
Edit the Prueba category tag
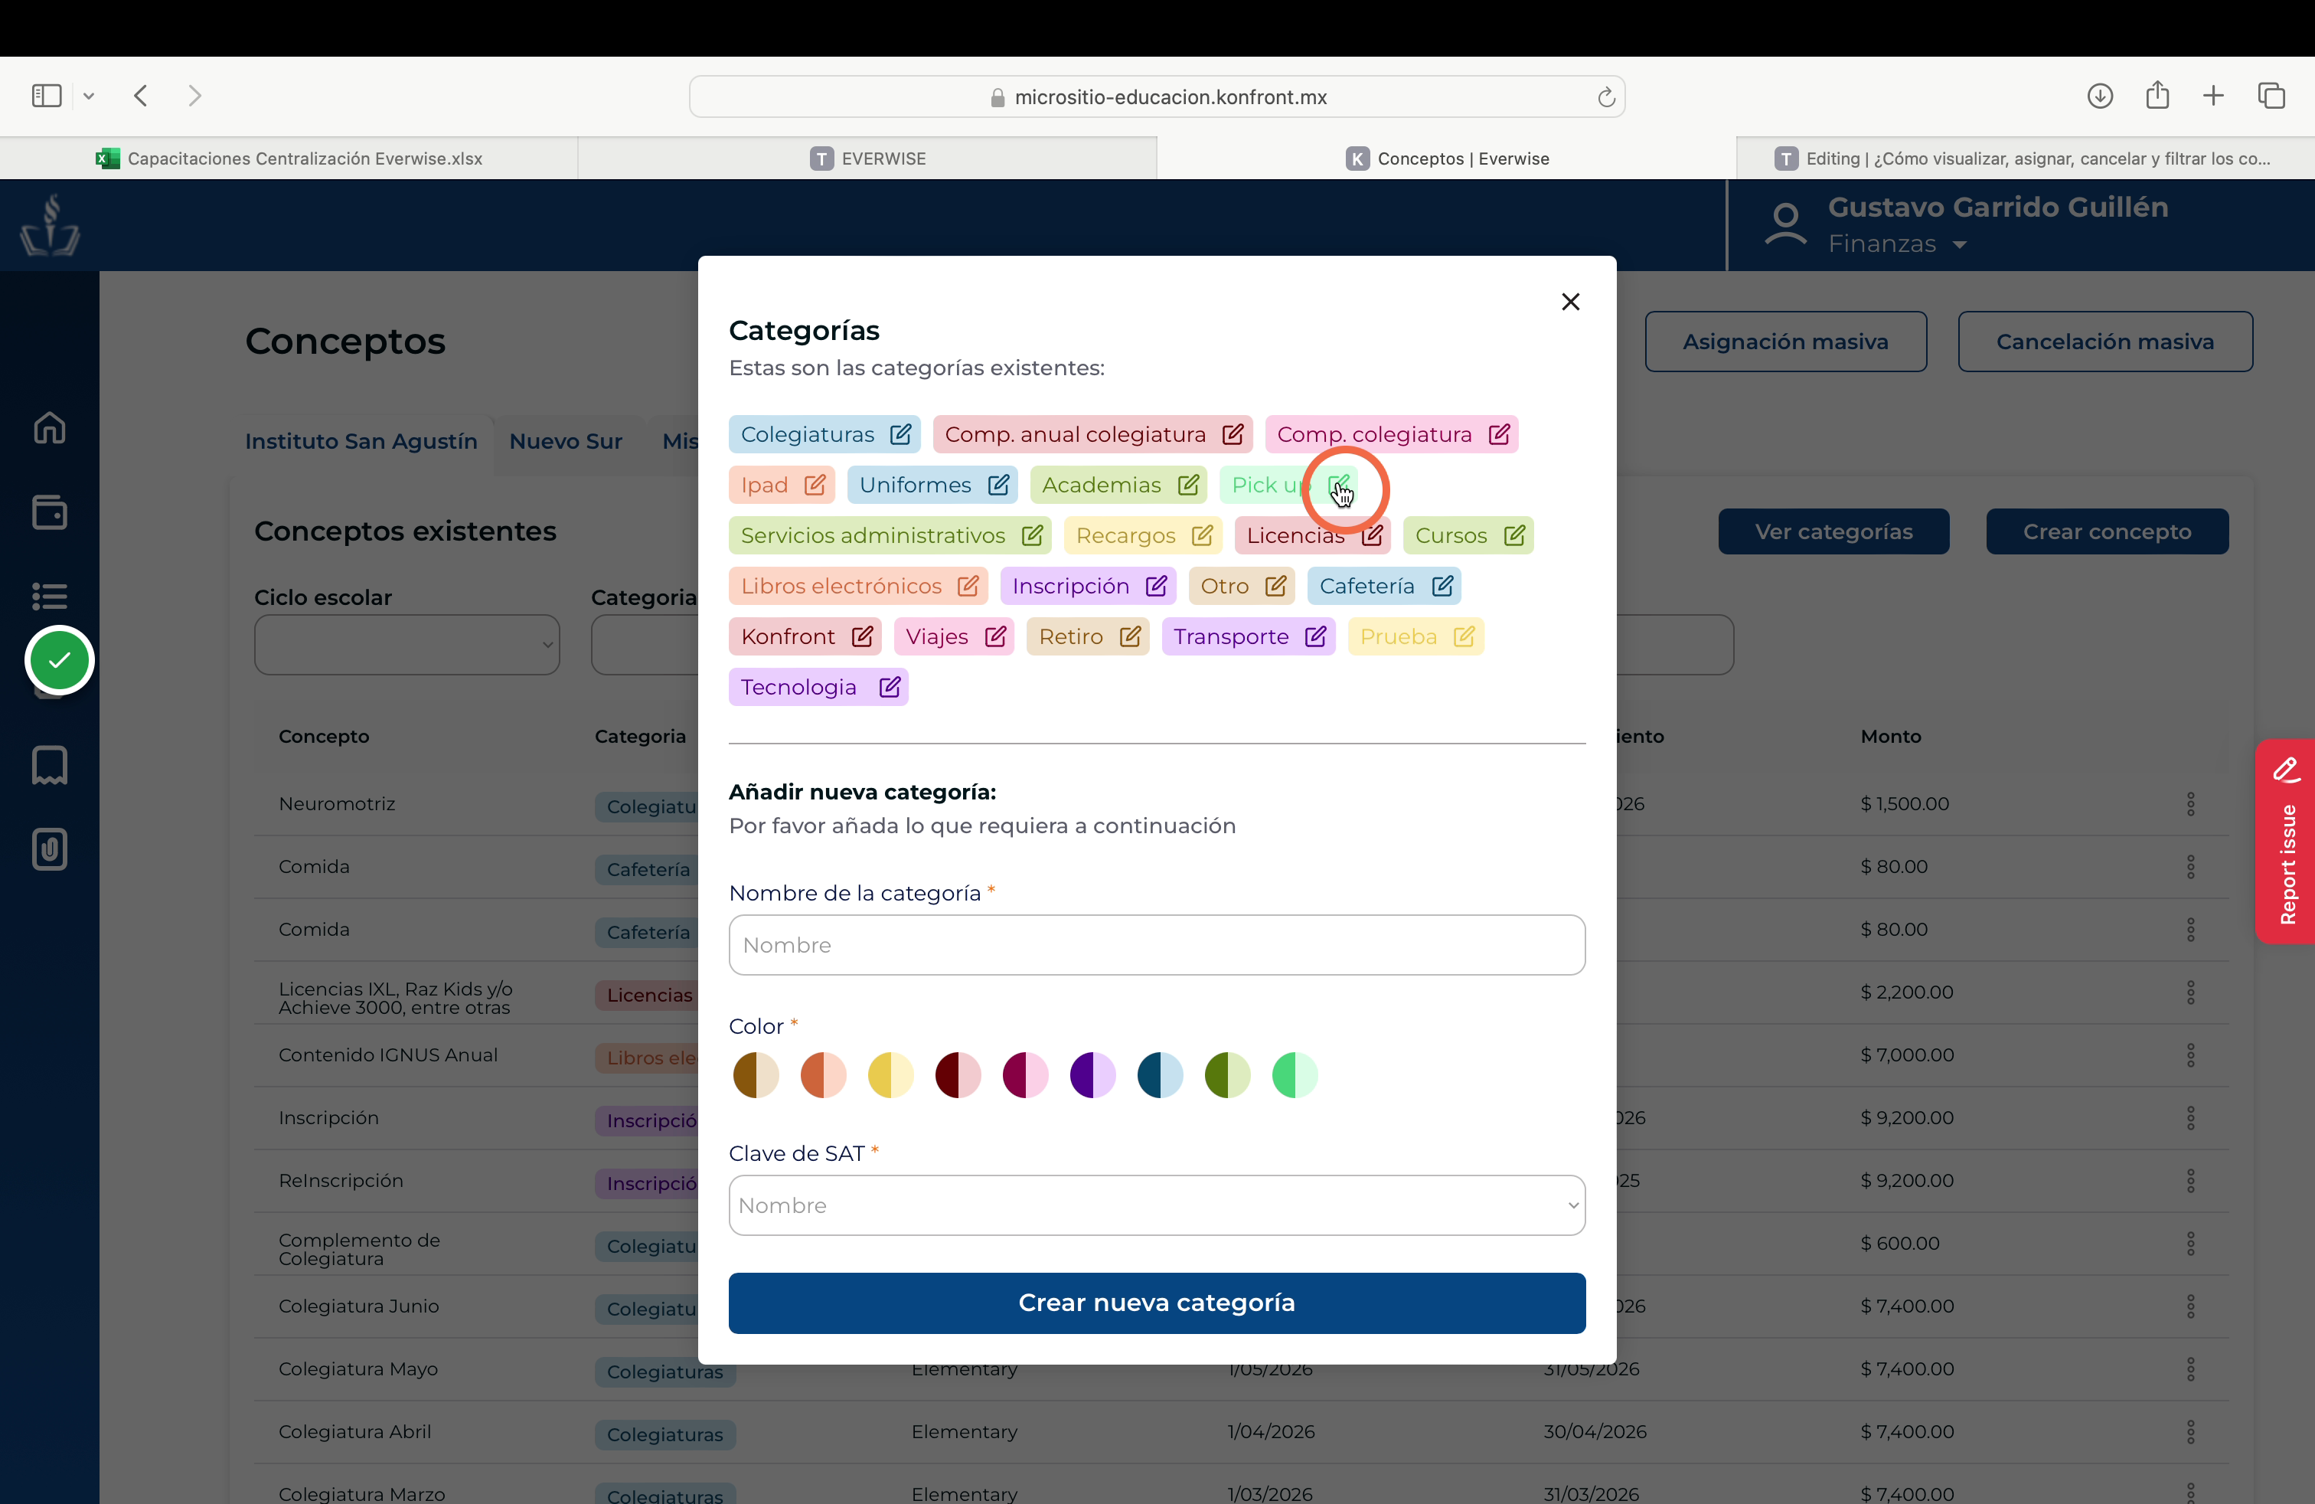pyautogui.click(x=1464, y=636)
